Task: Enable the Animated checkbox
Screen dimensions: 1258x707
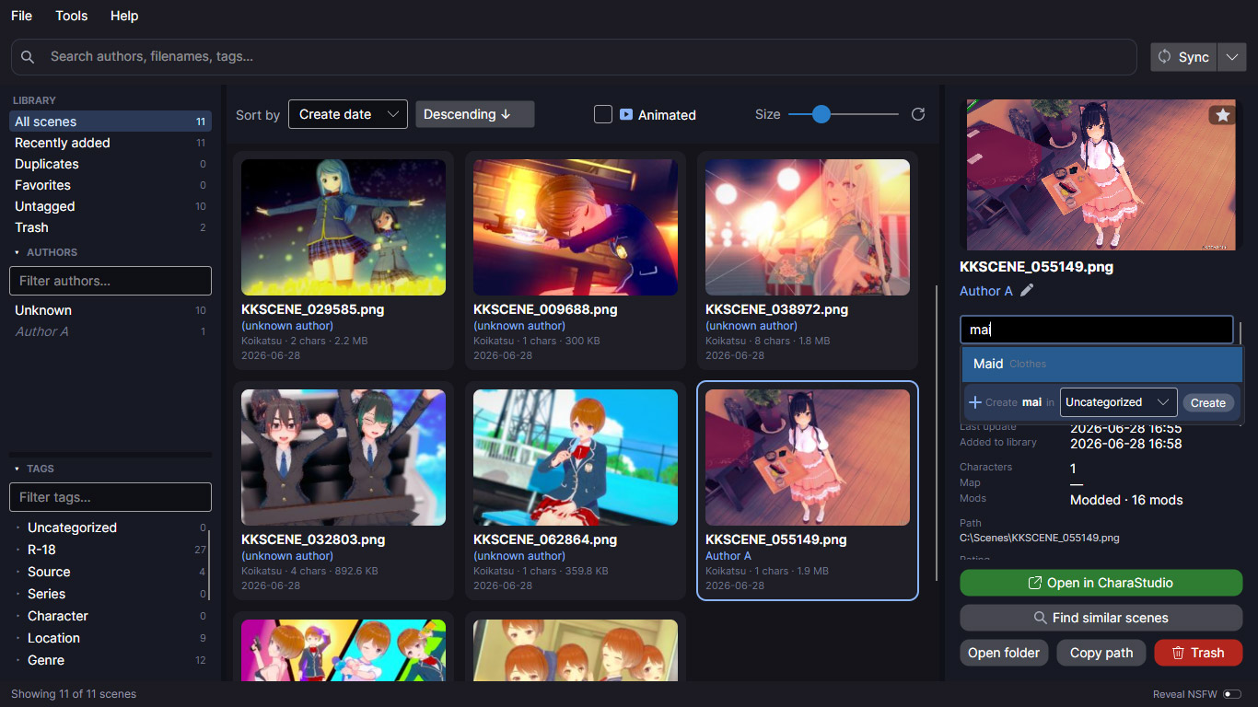Action: point(603,114)
